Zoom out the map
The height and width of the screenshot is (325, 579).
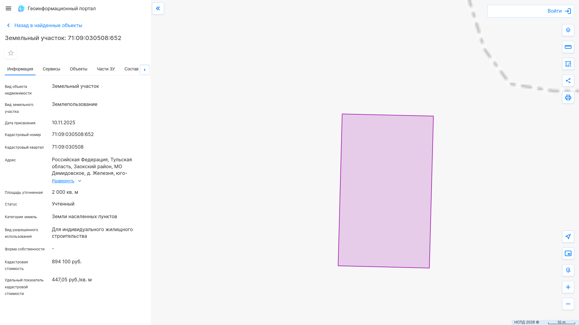coord(568,304)
